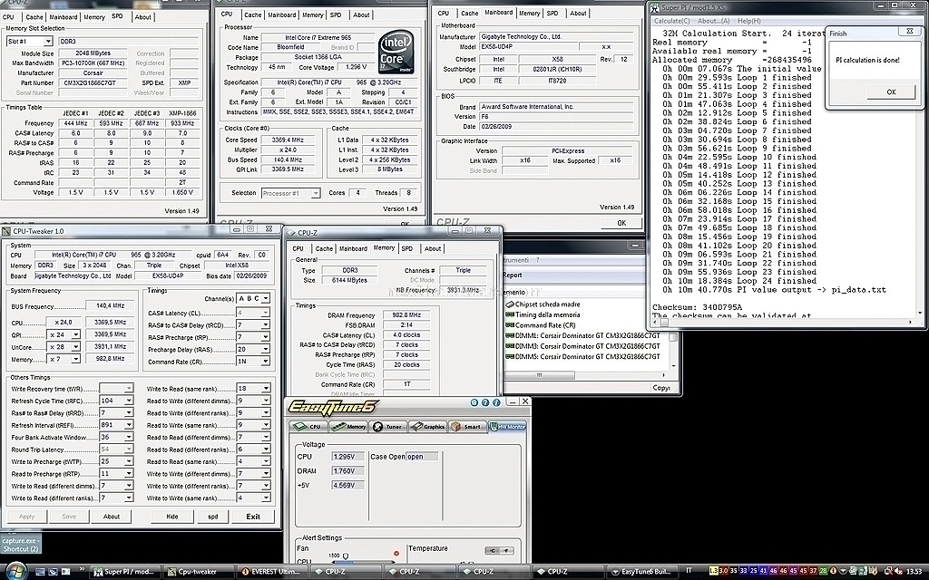Open the Refresh Interval (tREFI) dropdown

(128, 425)
